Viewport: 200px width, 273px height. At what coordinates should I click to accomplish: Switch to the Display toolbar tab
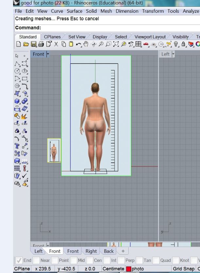coord(100,37)
